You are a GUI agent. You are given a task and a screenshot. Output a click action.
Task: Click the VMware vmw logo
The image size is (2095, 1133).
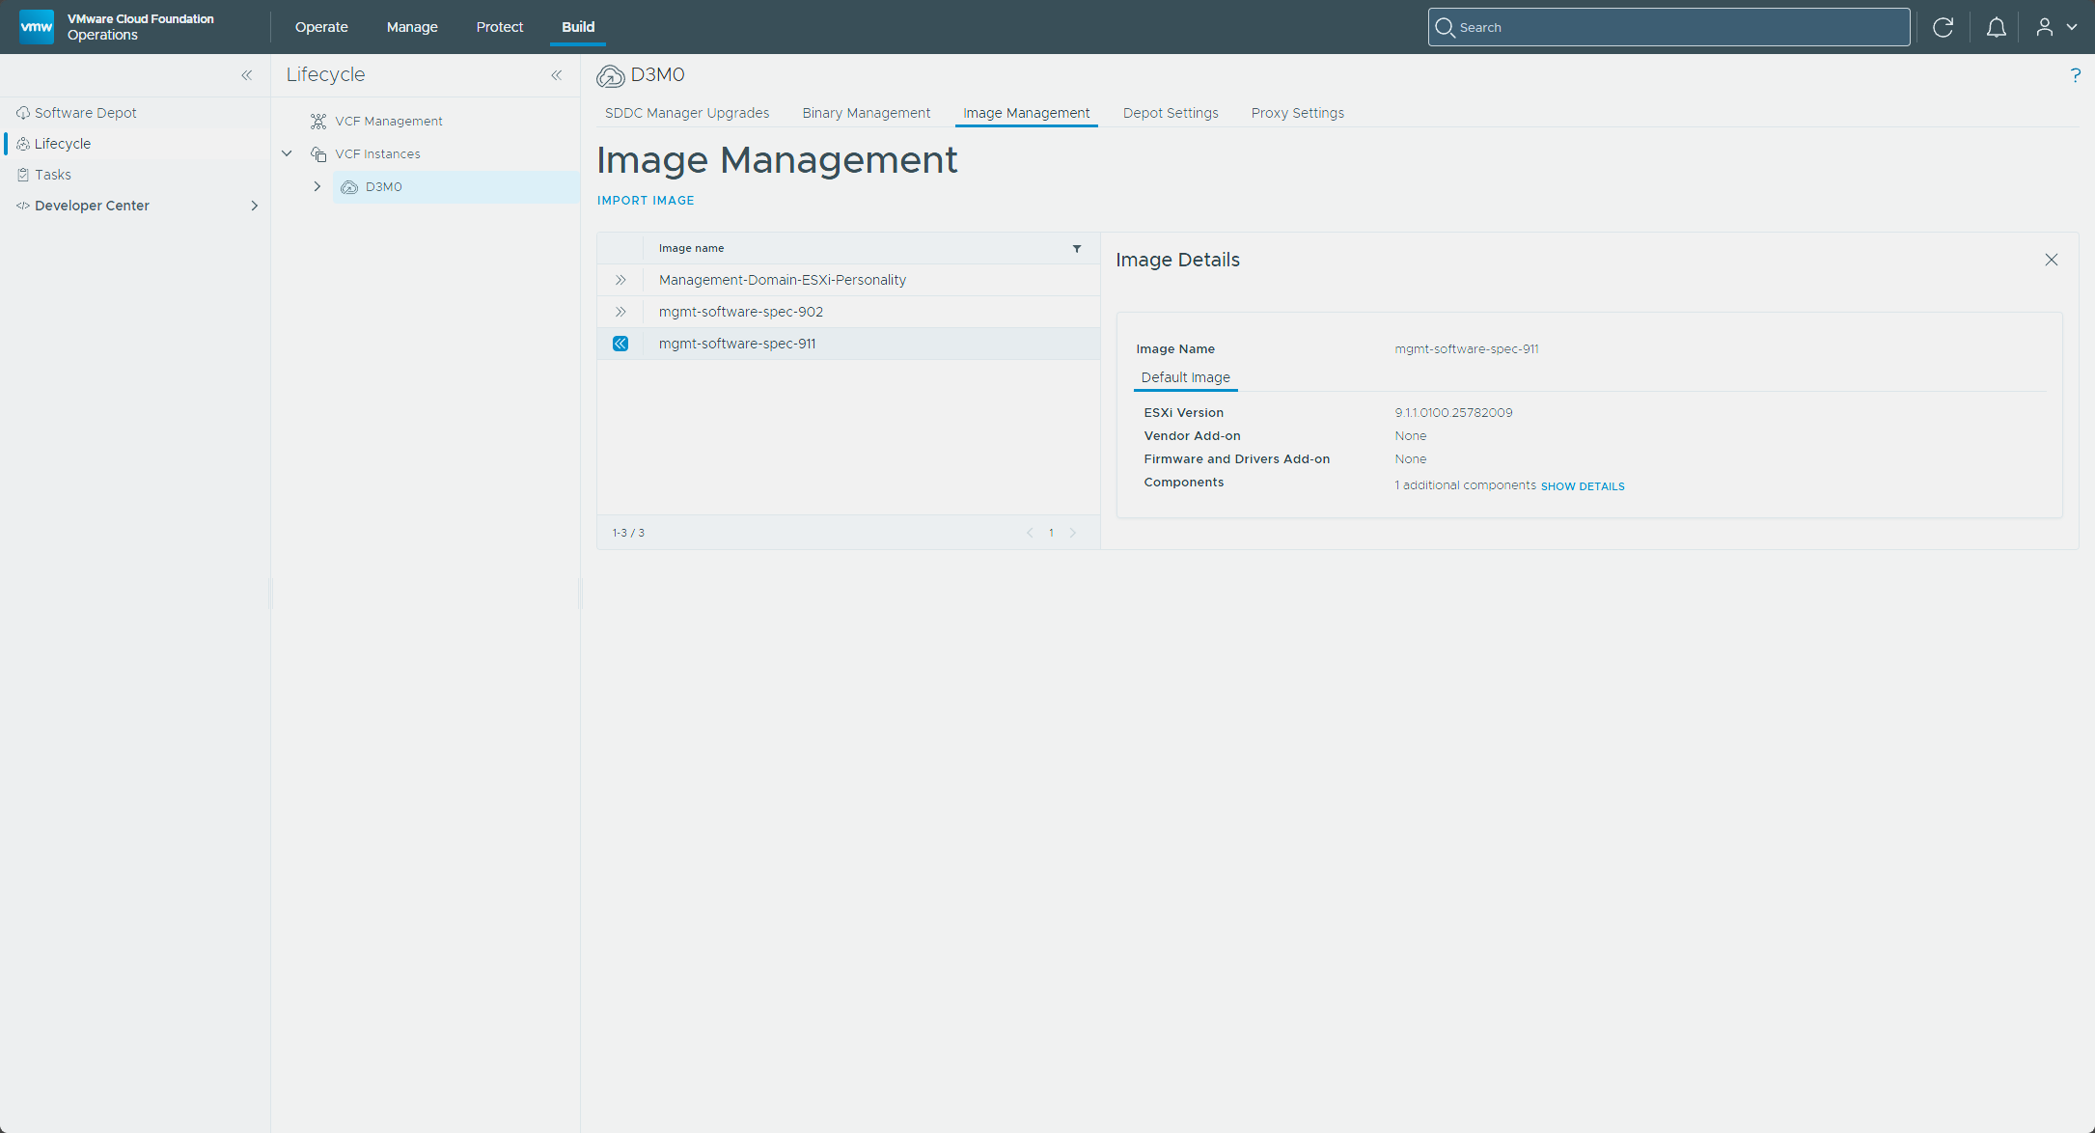tap(37, 26)
